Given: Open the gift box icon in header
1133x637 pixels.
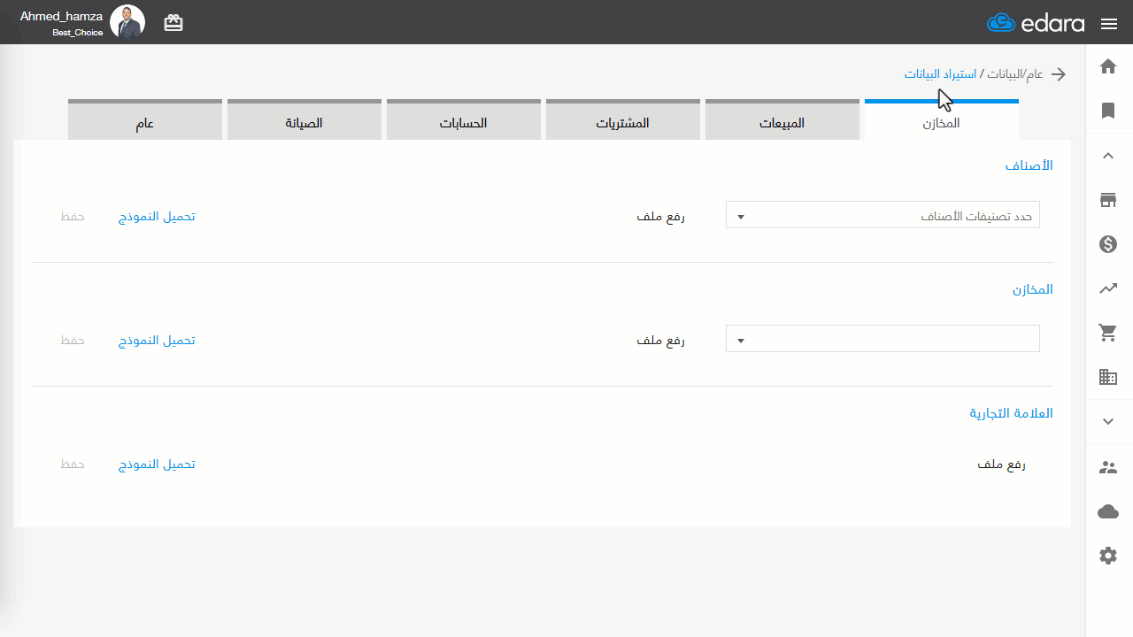Looking at the screenshot, I should pos(173,23).
